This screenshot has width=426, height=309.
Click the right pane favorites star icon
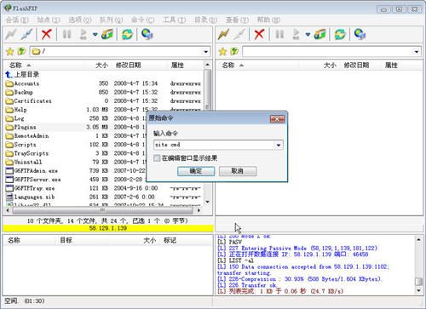(222, 51)
